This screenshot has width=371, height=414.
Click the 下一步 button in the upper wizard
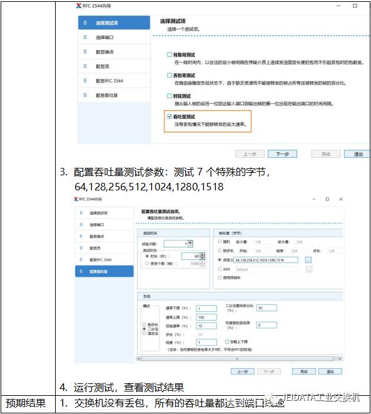282,154
